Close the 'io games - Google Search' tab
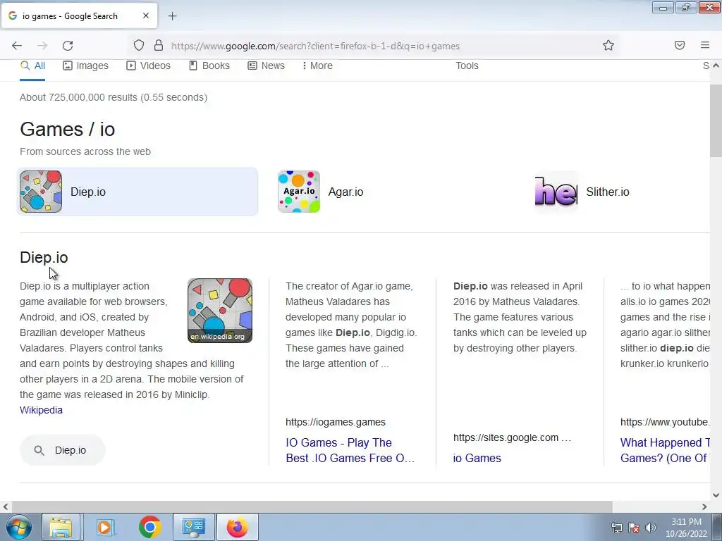Screen dimensions: 722x541 145,15
